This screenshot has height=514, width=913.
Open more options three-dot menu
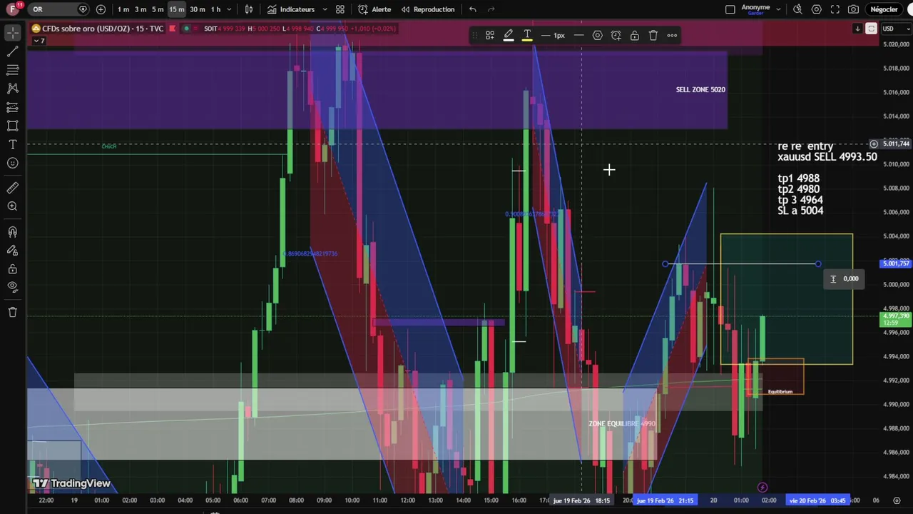(x=672, y=35)
